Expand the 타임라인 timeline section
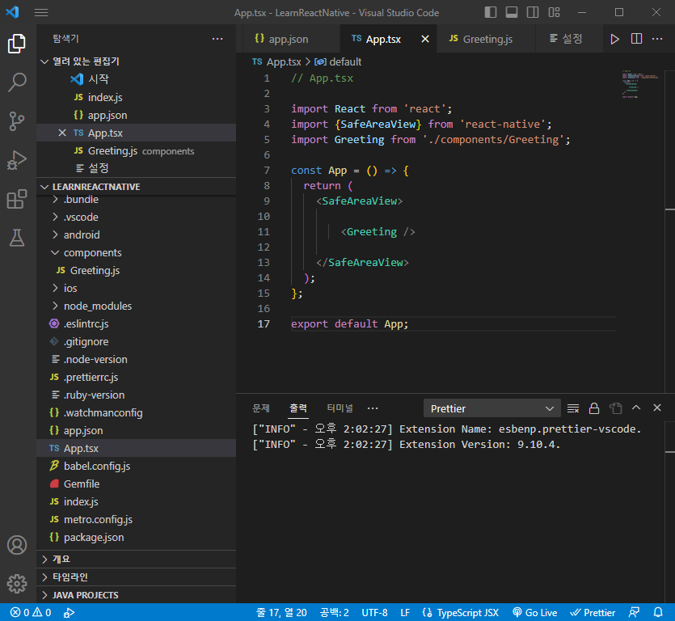The image size is (675, 621). point(136,577)
